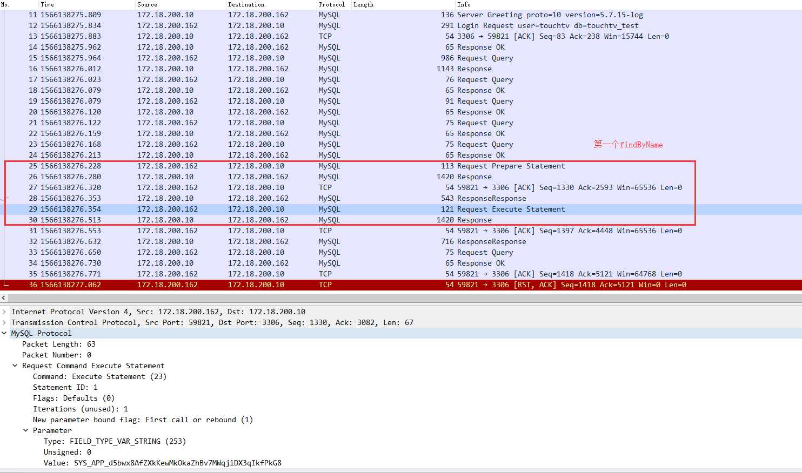
Task: Select Iterations (unused): 1 field
Action: point(81,409)
